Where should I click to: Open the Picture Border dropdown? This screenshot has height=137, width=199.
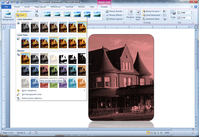pyautogui.click(x=115, y=11)
